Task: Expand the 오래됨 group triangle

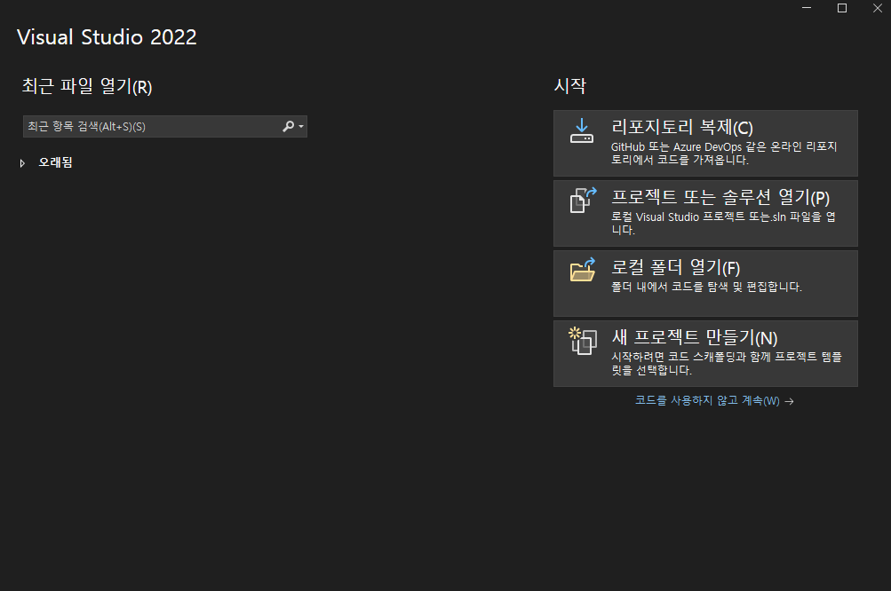Action: 22,163
